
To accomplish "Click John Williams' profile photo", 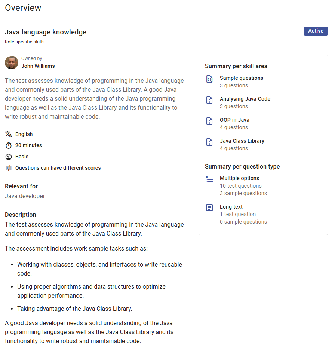I will [x=12, y=63].
